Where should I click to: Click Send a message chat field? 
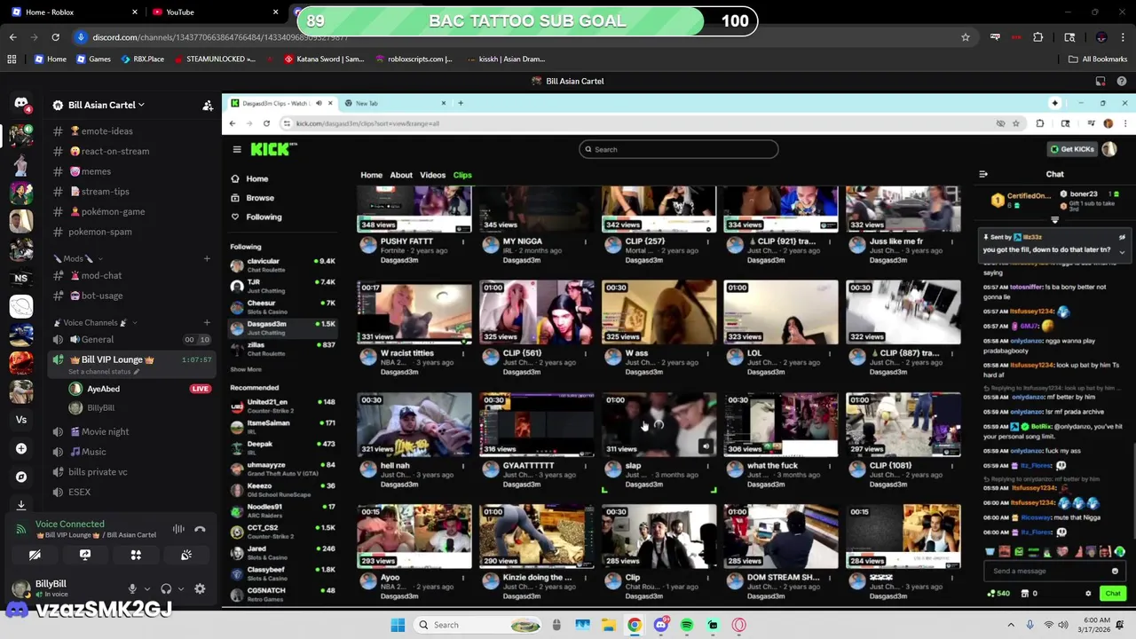coord(1054,571)
